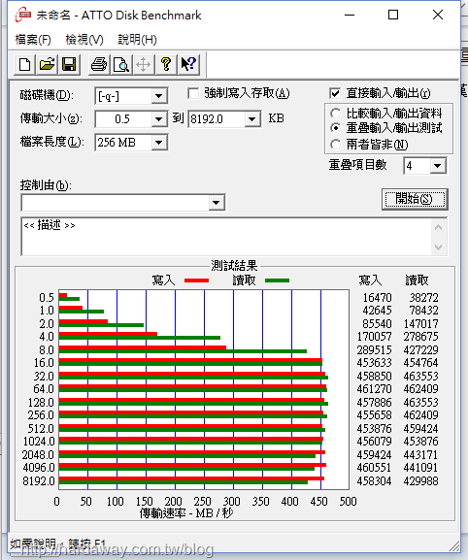
Task: Maximize the ATTO Disk Benchmark window
Action: 393,15
